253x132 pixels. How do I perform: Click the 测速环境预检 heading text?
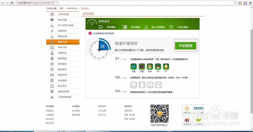[x=126, y=43]
